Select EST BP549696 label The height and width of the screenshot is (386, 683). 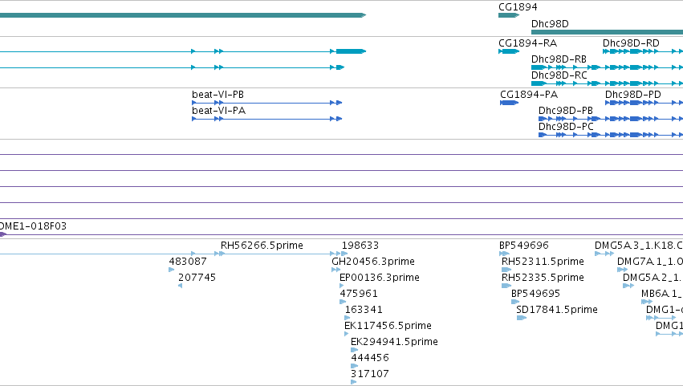(x=523, y=246)
